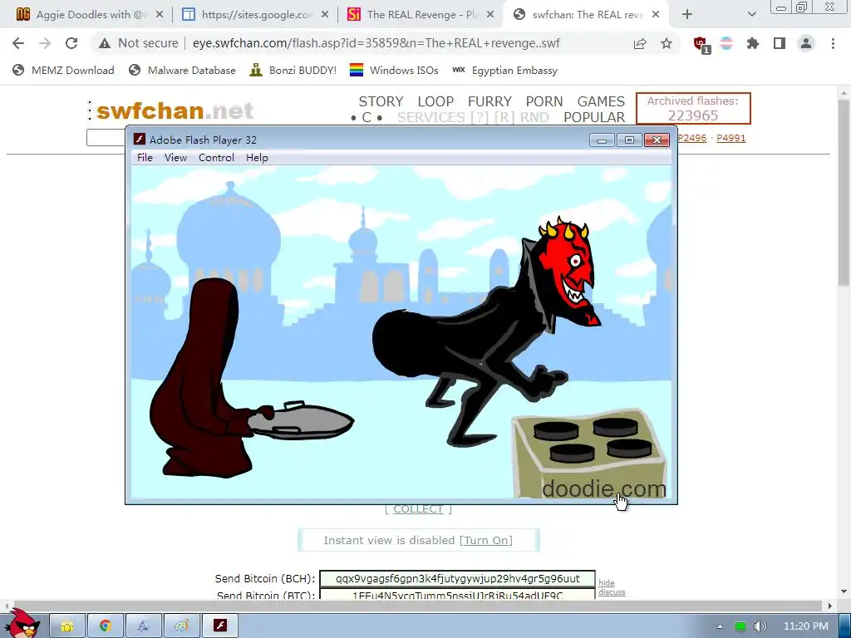Screen dimensions: 851x638
Task: Open View menu in Flash Player
Action: click(176, 157)
